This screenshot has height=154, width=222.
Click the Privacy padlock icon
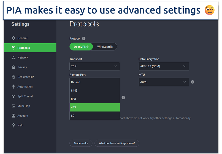click(x=13, y=67)
